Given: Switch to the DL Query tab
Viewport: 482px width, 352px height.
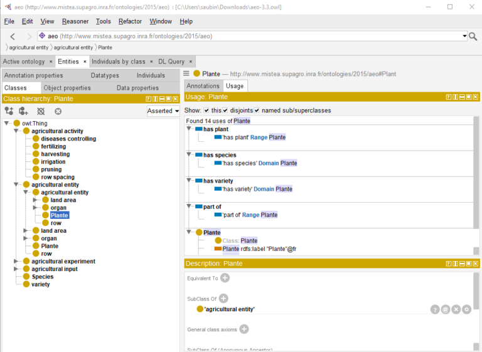Looking at the screenshot, I should point(171,61).
